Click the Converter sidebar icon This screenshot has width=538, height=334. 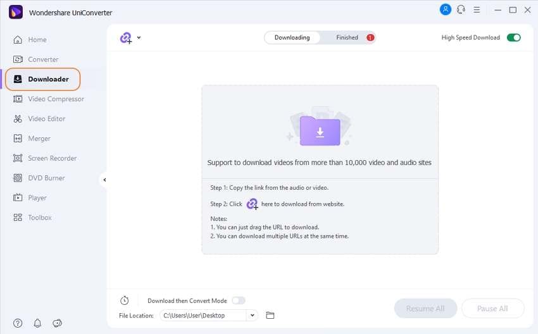pyautogui.click(x=18, y=59)
